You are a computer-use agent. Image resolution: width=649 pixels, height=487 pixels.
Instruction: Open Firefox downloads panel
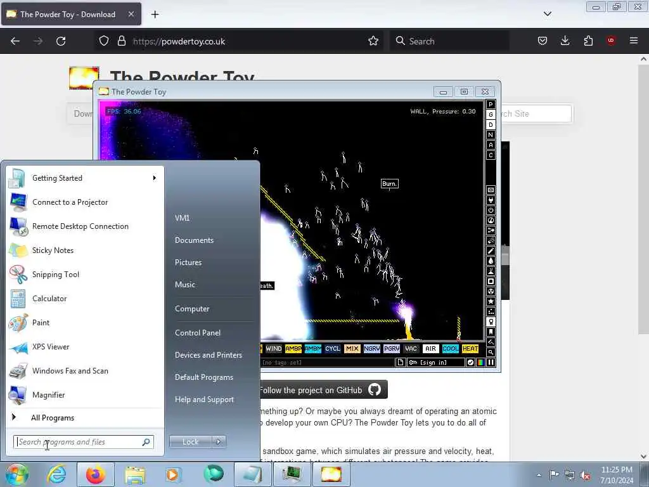point(565,41)
